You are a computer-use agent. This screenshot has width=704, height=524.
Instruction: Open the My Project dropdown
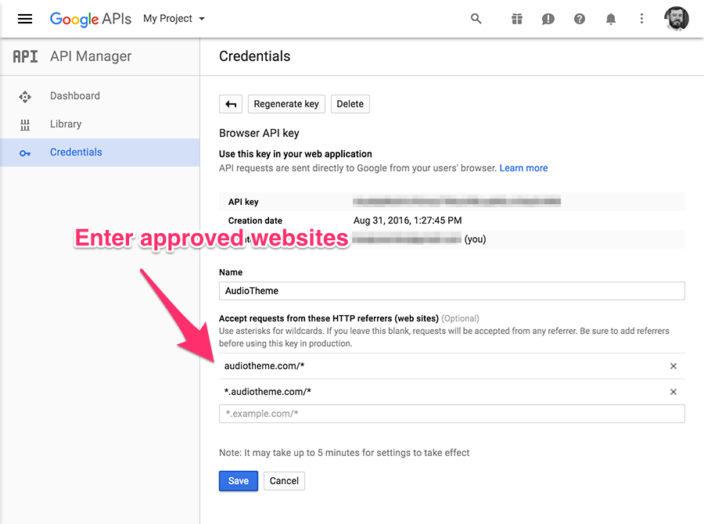[172, 19]
